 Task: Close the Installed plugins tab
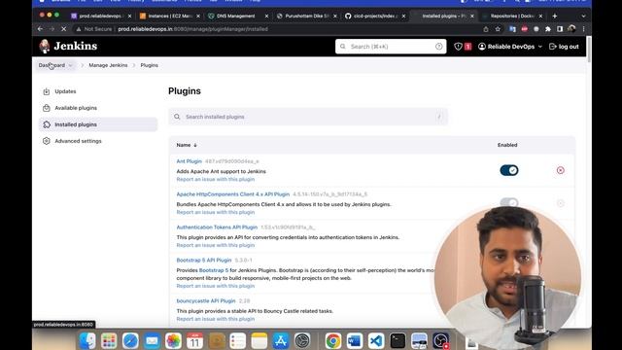(472, 16)
